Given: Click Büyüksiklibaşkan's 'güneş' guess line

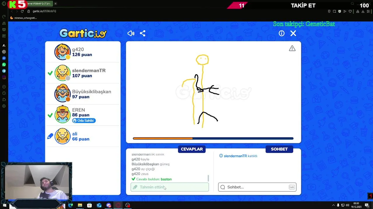Looking at the screenshot, I should point(150,164).
